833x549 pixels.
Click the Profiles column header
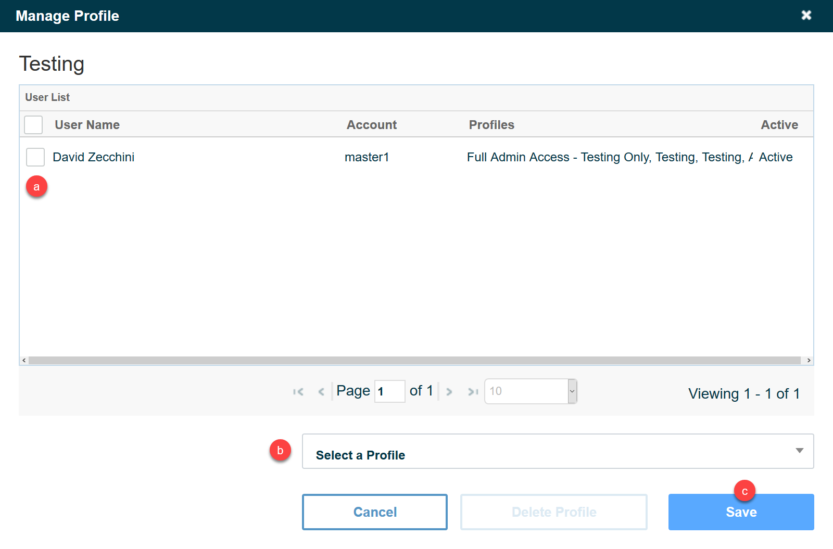tap(491, 125)
